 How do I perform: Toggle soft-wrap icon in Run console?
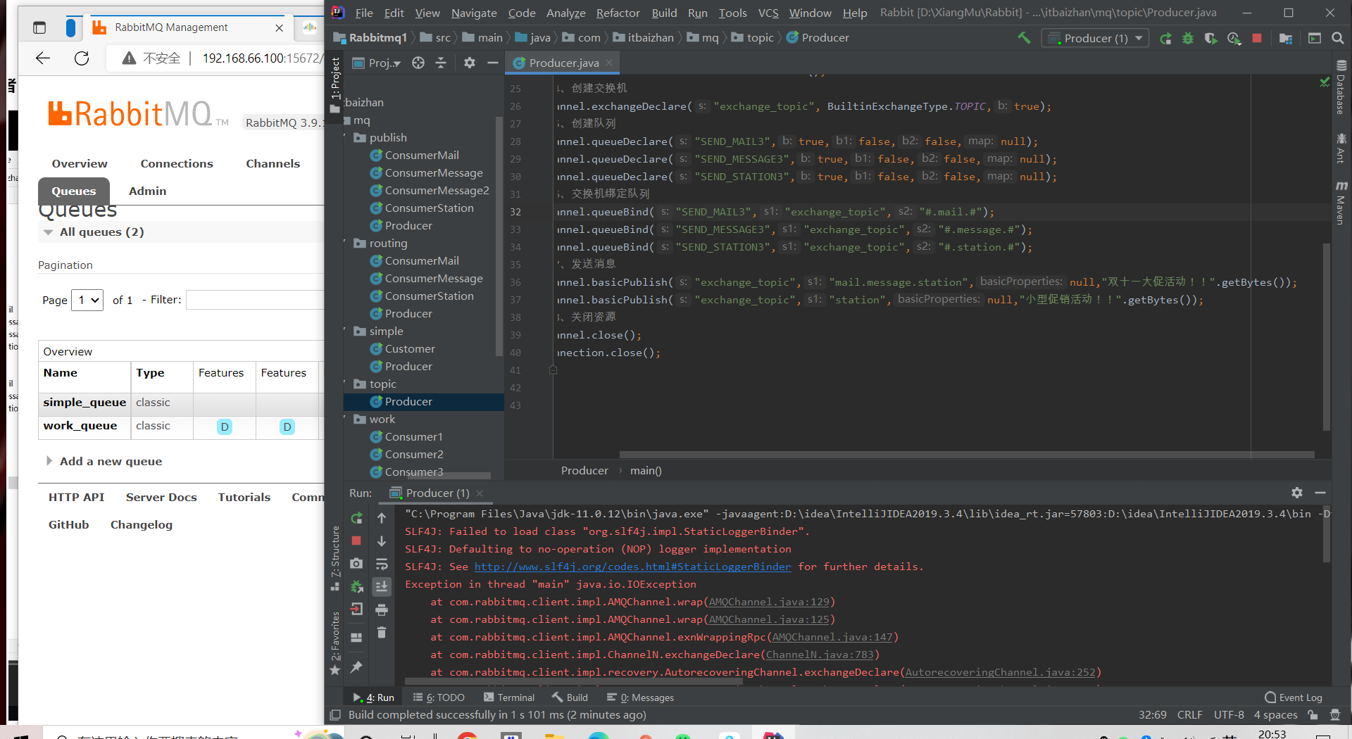tap(382, 564)
